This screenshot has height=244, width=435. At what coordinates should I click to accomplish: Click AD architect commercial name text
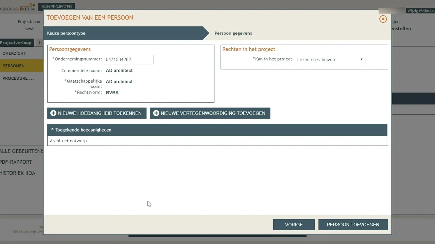(x=119, y=70)
